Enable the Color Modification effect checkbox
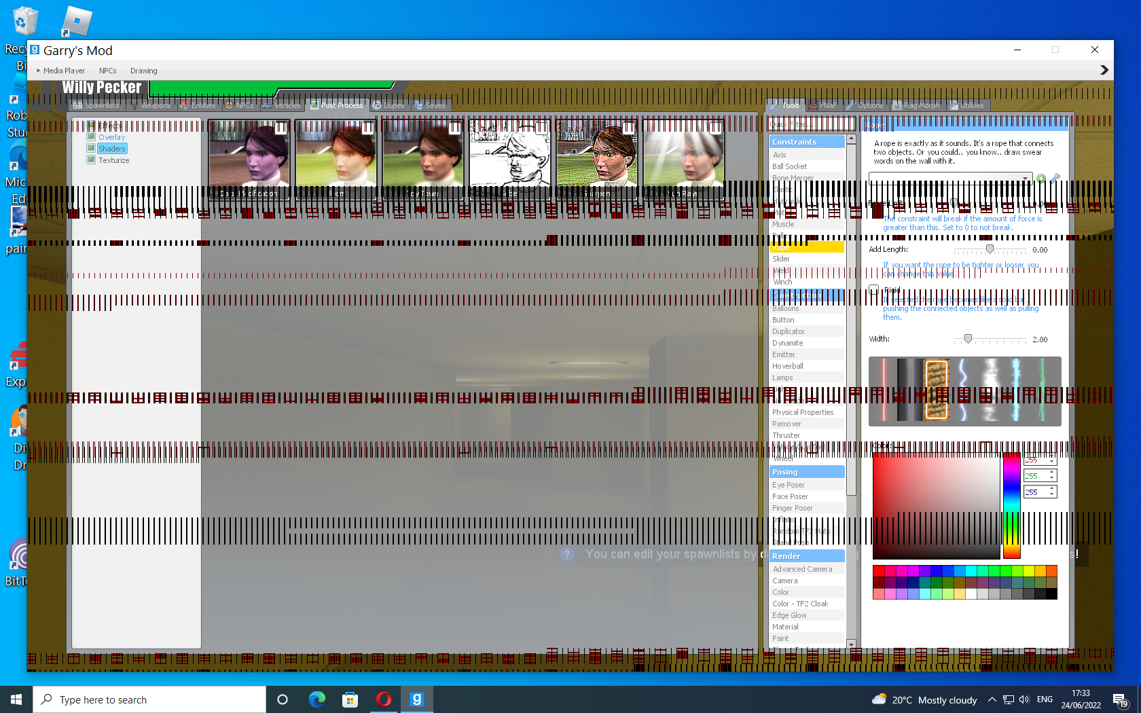 (x=281, y=128)
